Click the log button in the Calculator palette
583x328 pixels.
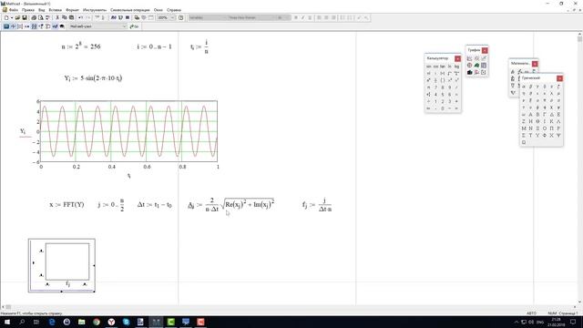click(x=456, y=67)
